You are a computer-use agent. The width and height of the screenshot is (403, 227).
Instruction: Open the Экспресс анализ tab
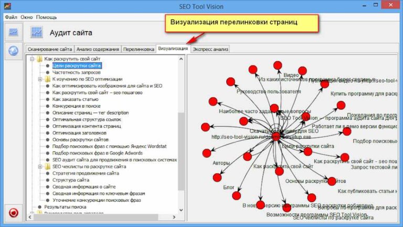210,49
